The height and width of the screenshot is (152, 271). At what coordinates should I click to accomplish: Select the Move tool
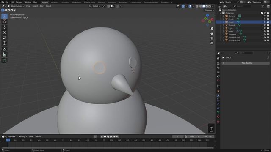pos(5,27)
